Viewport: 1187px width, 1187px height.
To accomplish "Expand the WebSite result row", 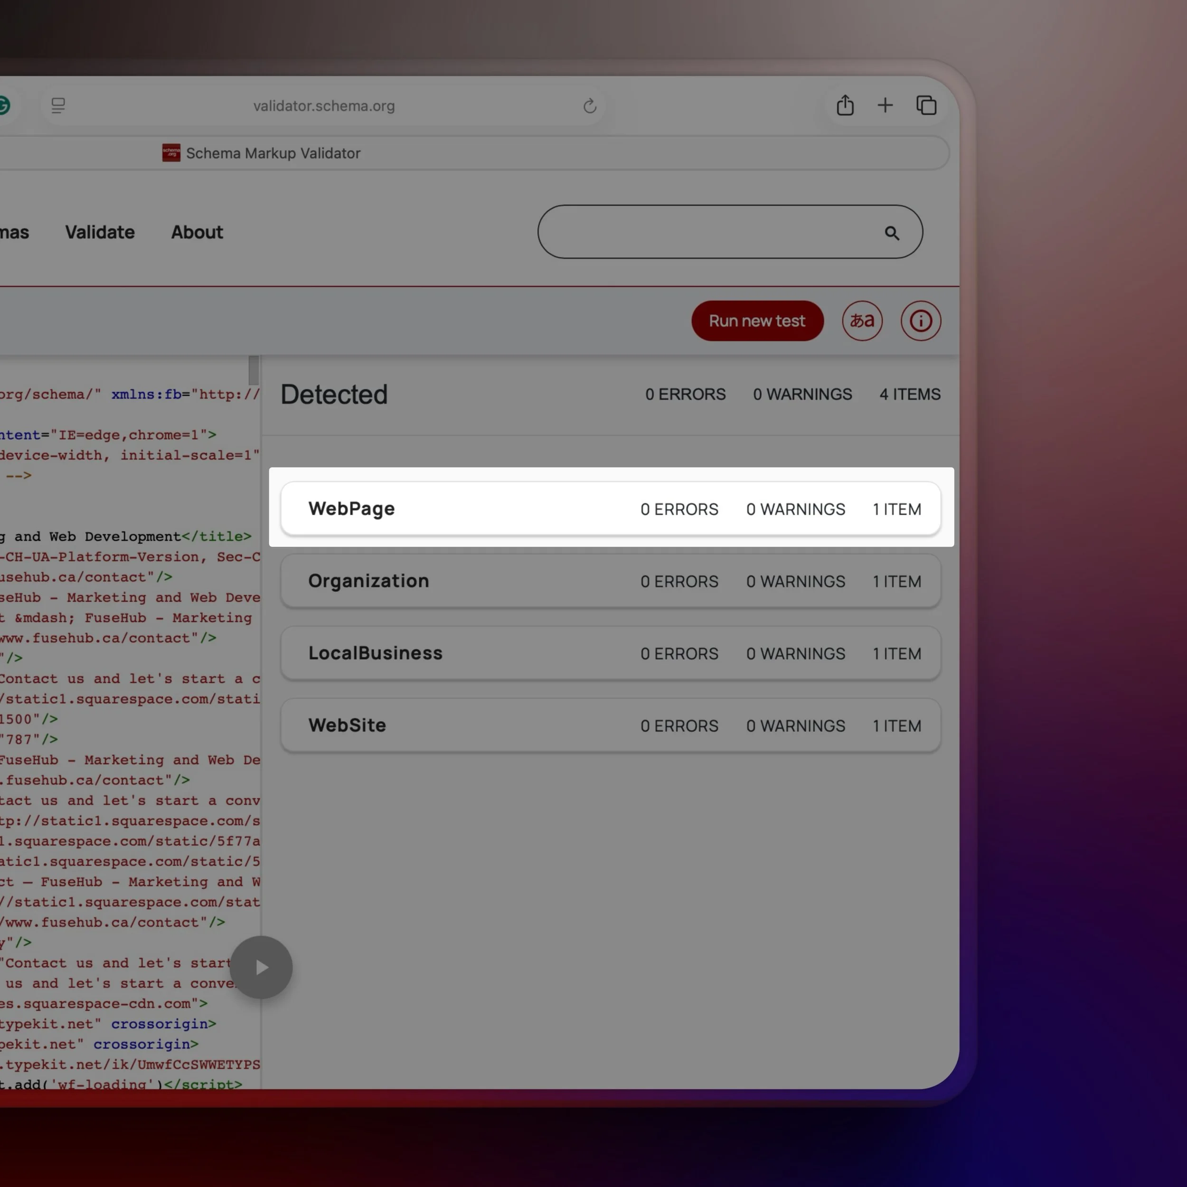I will [x=610, y=725].
